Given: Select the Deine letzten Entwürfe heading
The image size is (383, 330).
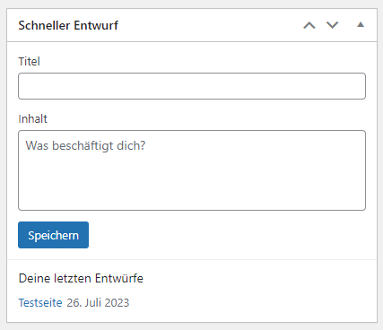Looking at the screenshot, I should pyautogui.click(x=81, y=278).
